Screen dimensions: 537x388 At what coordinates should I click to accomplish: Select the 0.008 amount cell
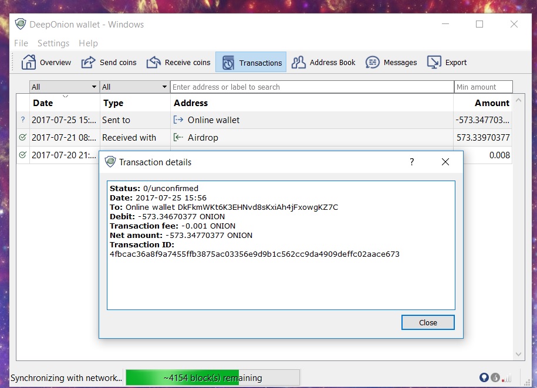point(488,155)
